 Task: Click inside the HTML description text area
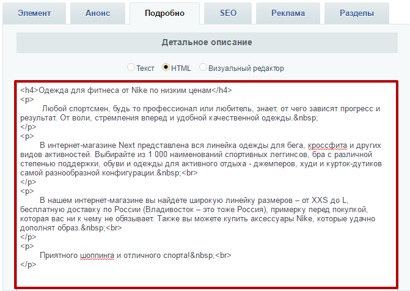207,185
